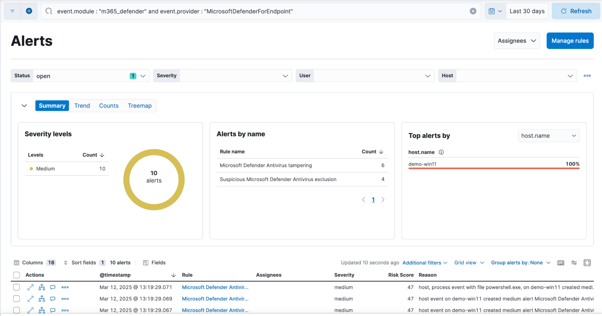Click the yellow donut chart ring
The width and height of the screenshot is (602, 316).
(126, 180)
